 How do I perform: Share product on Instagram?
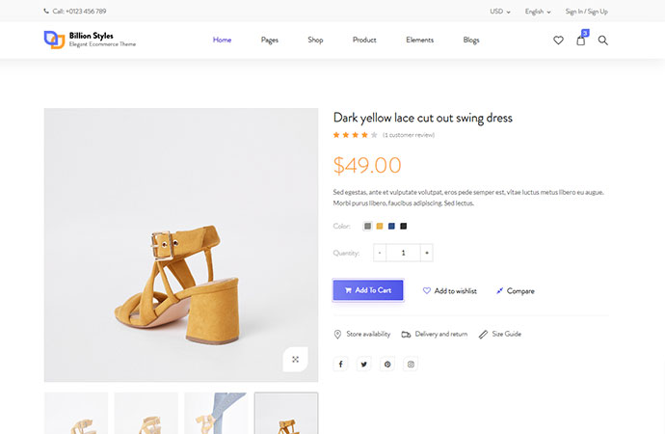pyautogui.click(x=411, y=364)
